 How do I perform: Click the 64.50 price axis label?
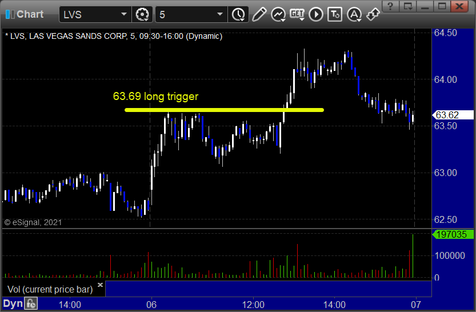(x=445, y=33)
